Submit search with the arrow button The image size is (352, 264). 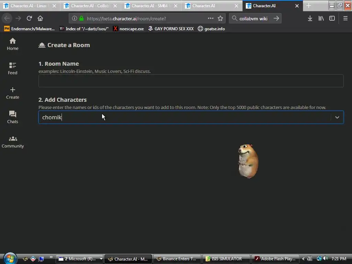(x=276, y=19)
